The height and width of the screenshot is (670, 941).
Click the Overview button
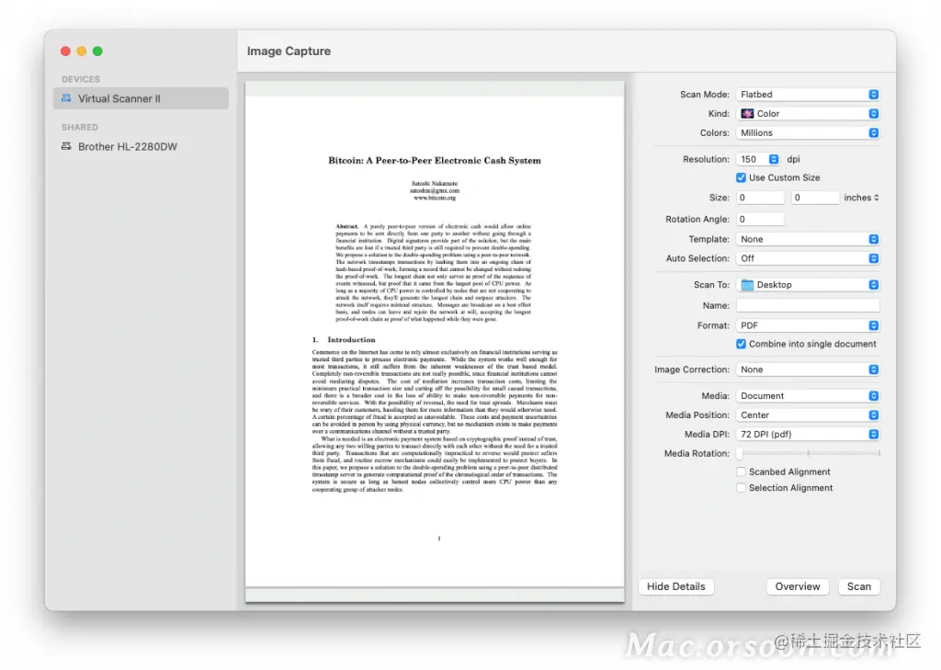tap(797, 586)
